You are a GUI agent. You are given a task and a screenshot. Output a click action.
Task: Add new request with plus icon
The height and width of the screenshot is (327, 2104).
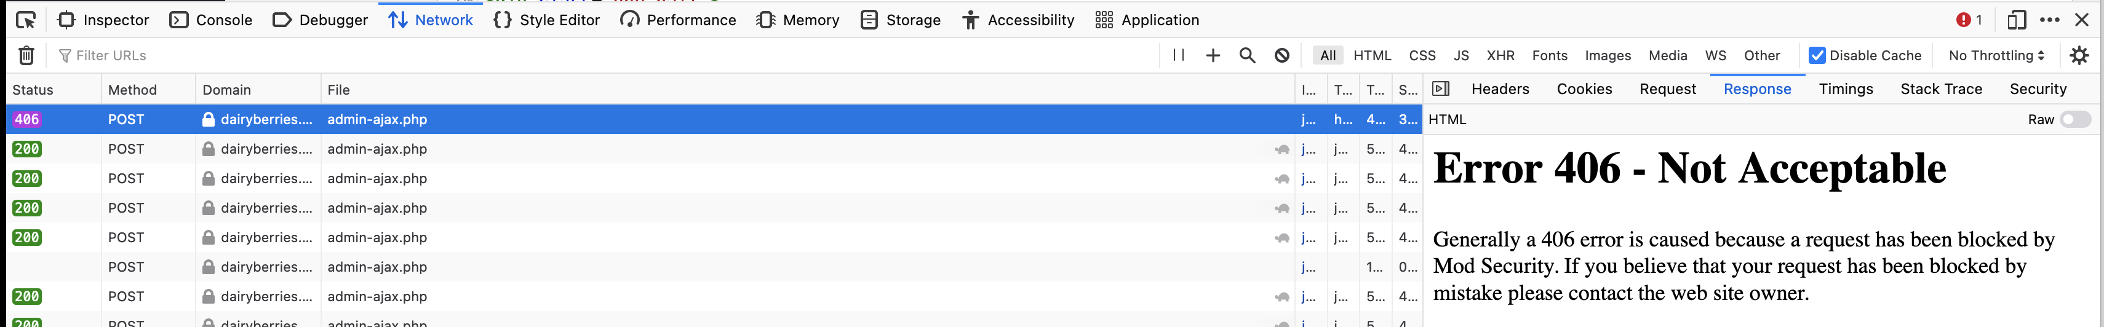coord(1213,55)
